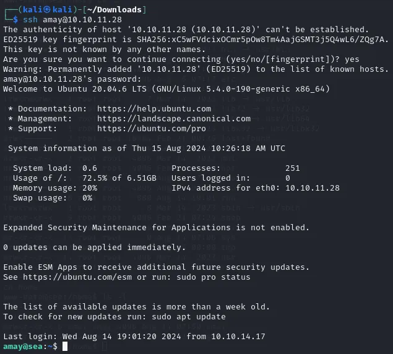Click the 'sudo apt update' command text
The image size is (393, 354).
[189, 317]
